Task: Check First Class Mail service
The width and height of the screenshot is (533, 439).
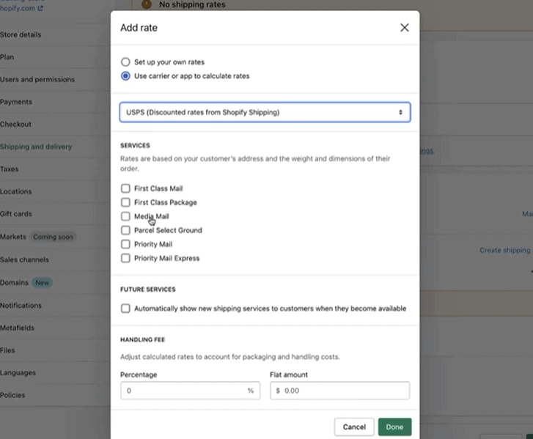Action: tap(125, 188)
